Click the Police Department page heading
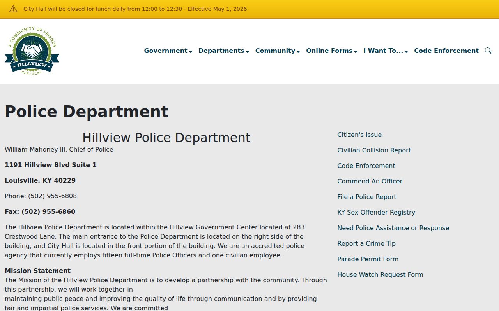The image size is (499, 311). pyautogui.click(x=87, y=112)
